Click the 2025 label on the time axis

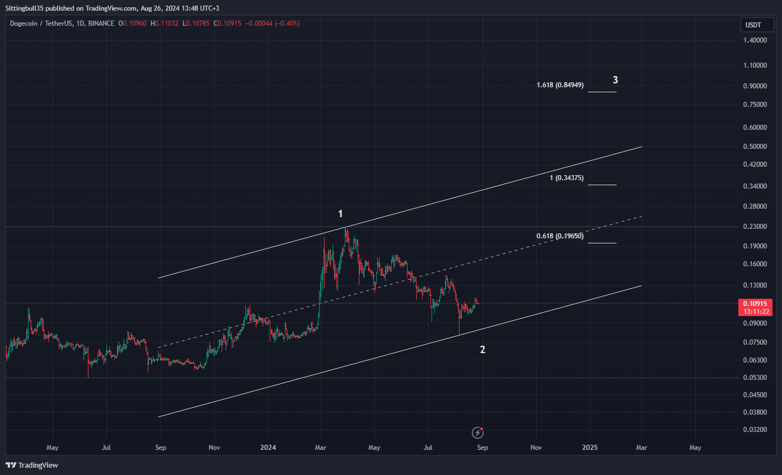(x=590, y=448)
